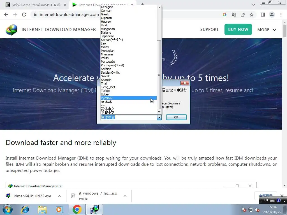
Task: Click scroll-up arrow of language list
Action: click(x=159, y=8)
